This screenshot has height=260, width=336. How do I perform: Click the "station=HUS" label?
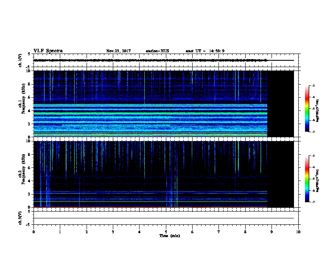tap(157, 51)
